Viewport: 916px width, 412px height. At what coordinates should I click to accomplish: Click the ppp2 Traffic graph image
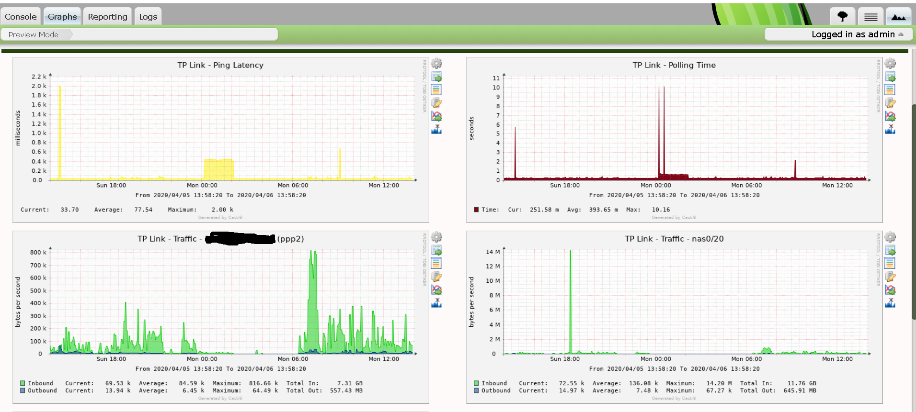point(221,317)
